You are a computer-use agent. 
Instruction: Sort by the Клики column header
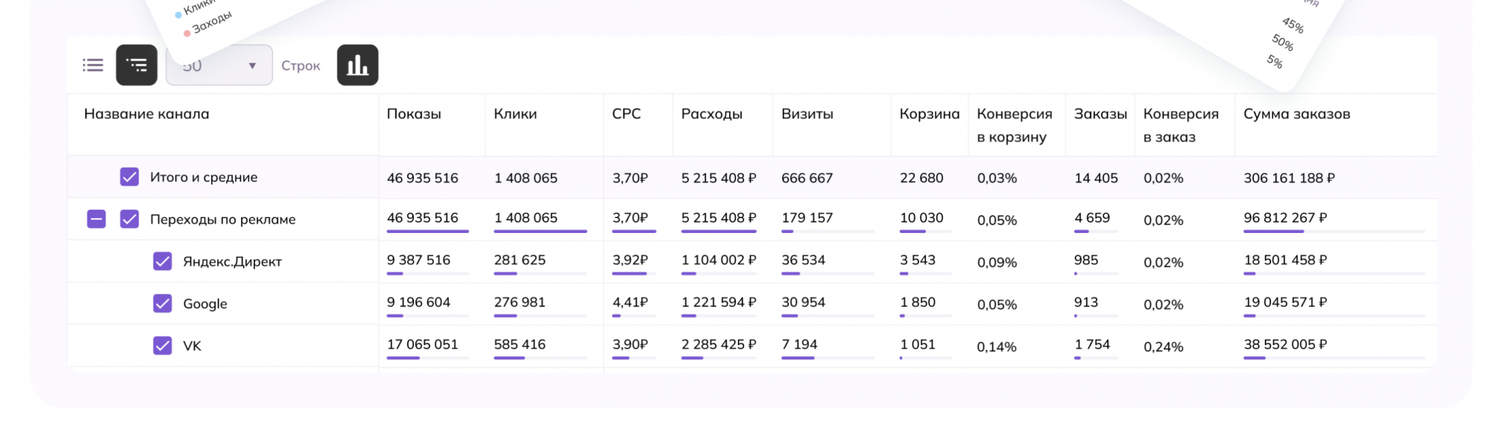[x=515, y=114]
